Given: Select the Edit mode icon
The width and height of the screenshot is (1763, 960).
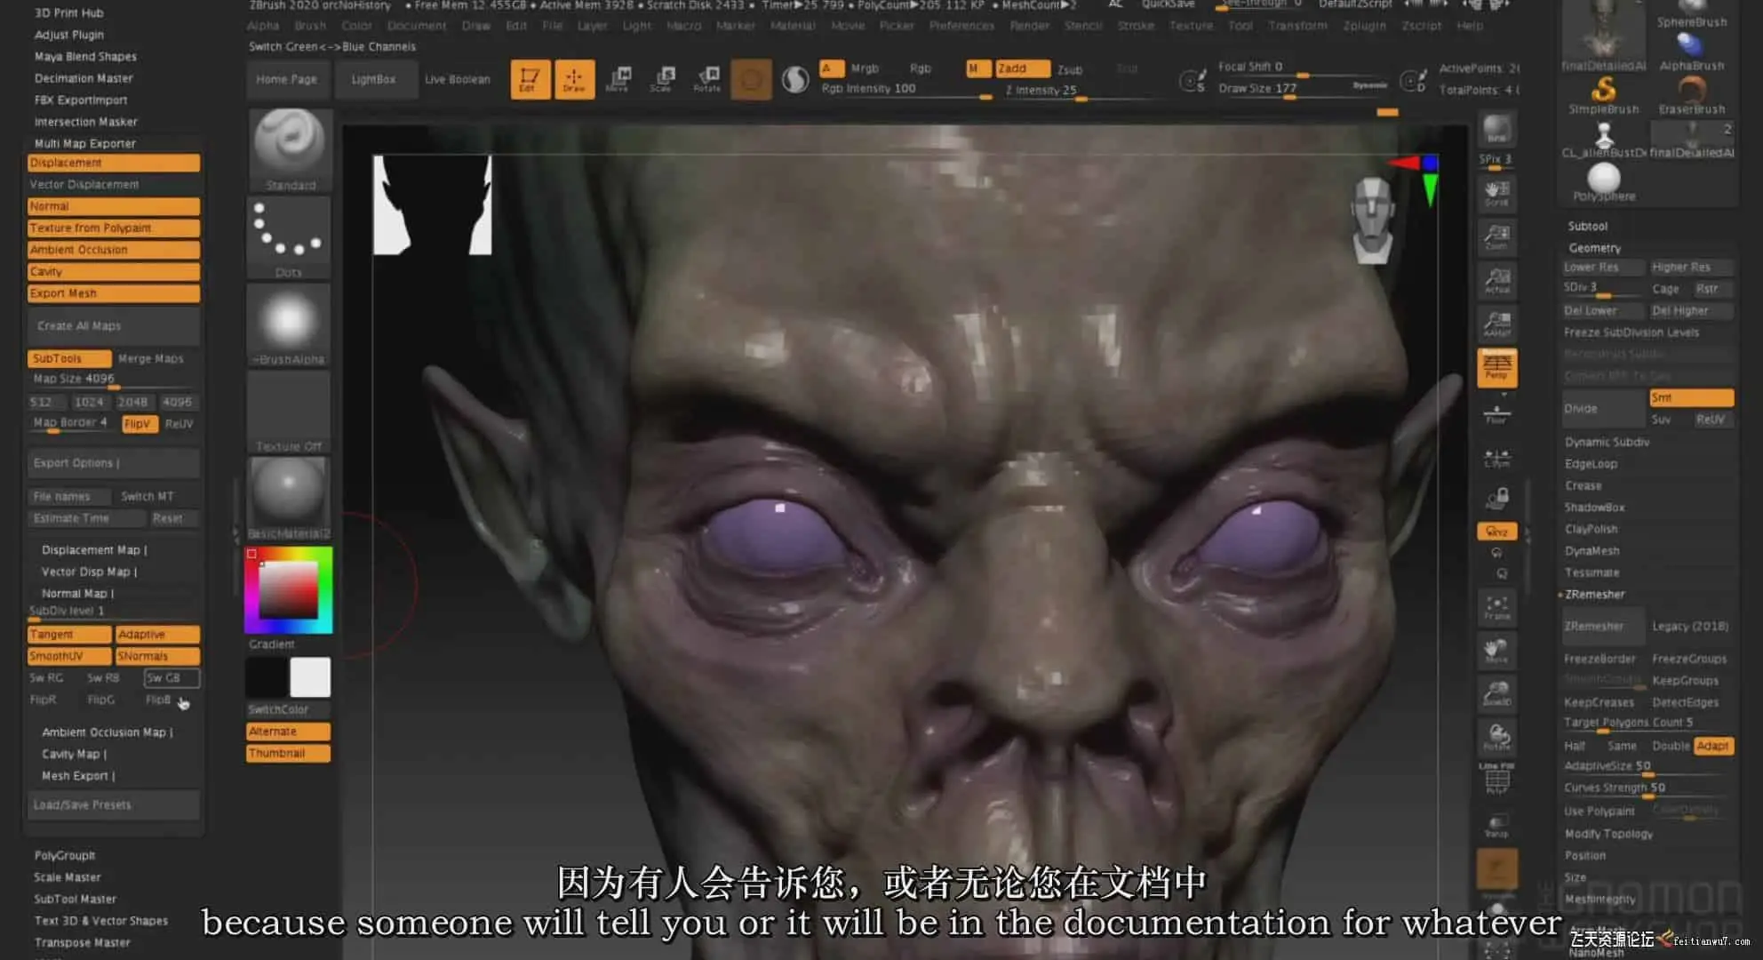Looking at the screenshot, I should (530, 79).
